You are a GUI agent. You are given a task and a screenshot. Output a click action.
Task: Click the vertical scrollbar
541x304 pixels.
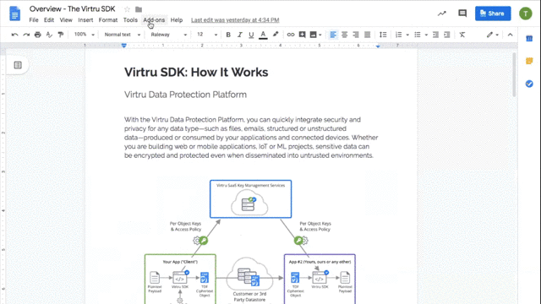514,74
